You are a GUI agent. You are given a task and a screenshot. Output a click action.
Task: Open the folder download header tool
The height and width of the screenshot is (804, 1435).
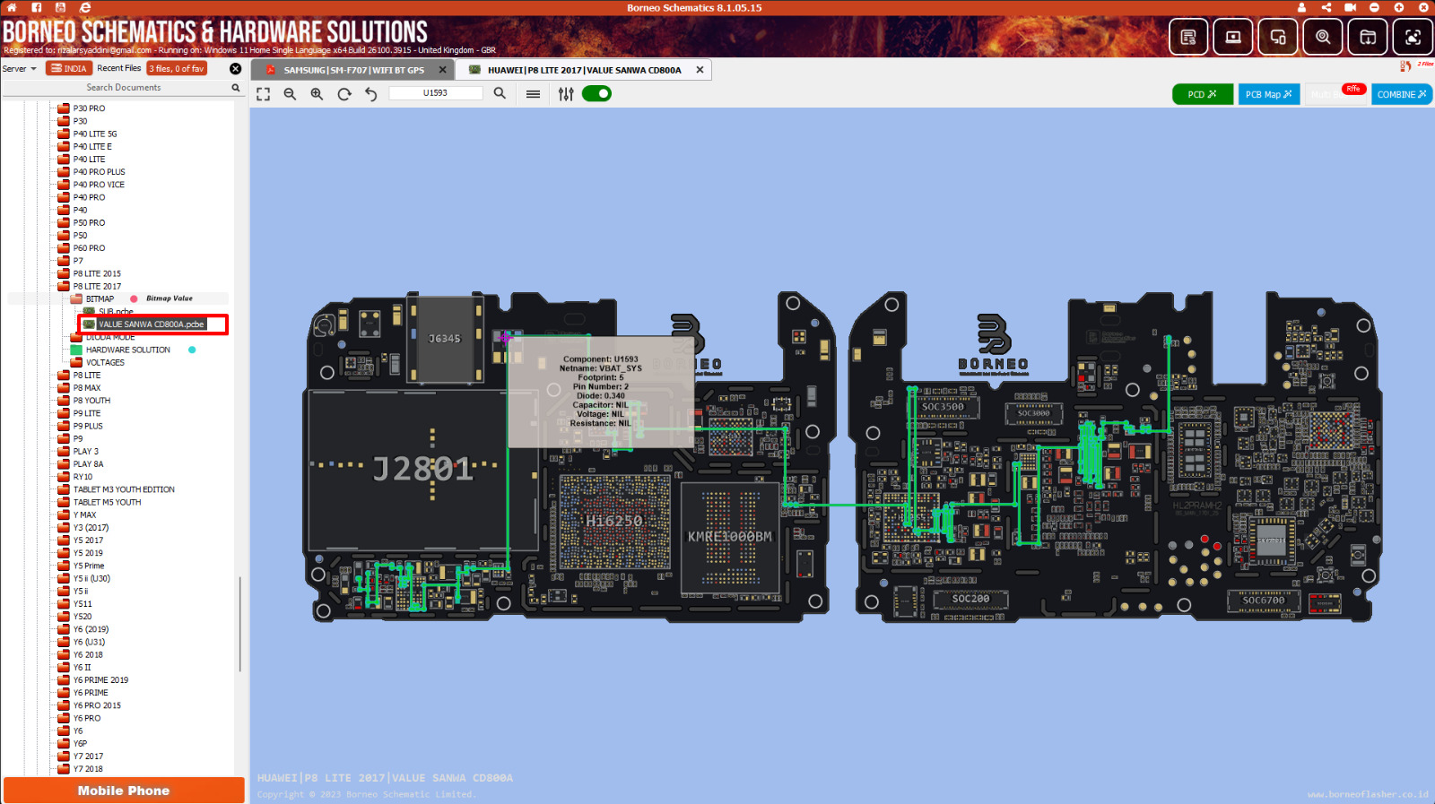point(1368,37)
